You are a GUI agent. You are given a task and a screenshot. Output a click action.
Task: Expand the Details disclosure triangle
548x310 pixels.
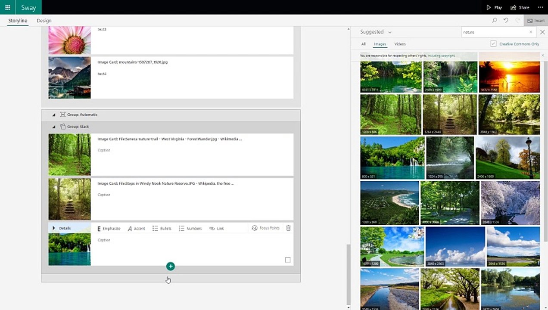pos(54,228)
